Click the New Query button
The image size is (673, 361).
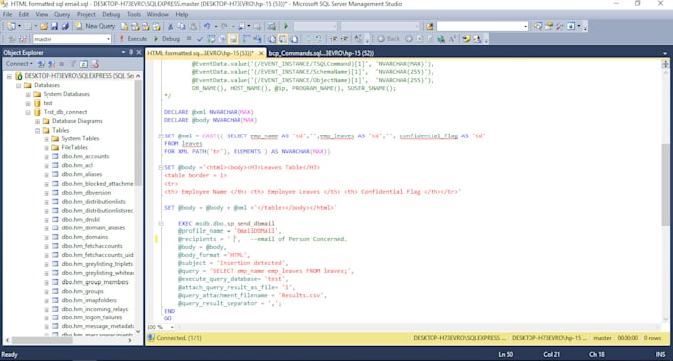coord(95,26)
